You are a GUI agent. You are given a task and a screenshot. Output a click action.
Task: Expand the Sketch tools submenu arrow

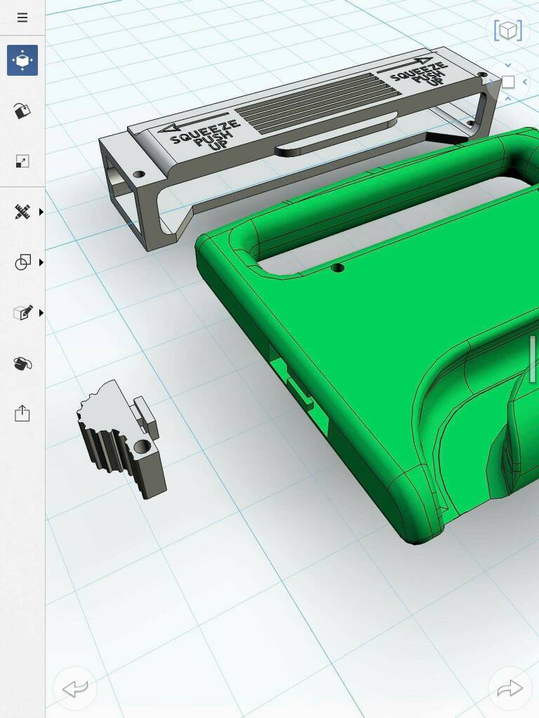point(41,212)
